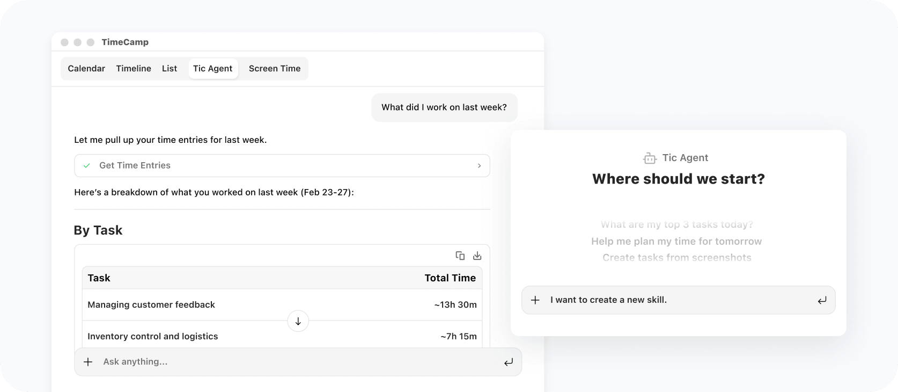Click the circled down arrow to show more tasks
898x392 pixels.
[x=298, y=321]
